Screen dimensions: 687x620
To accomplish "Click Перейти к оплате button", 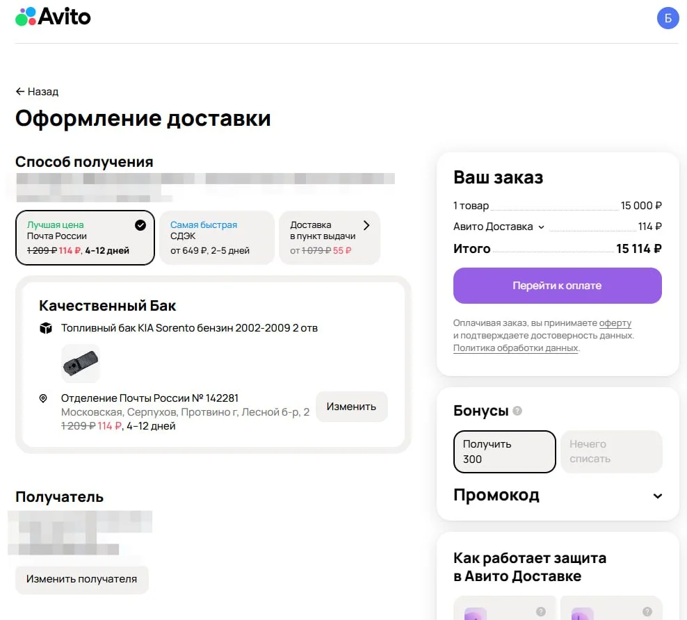I will (557, 286).
